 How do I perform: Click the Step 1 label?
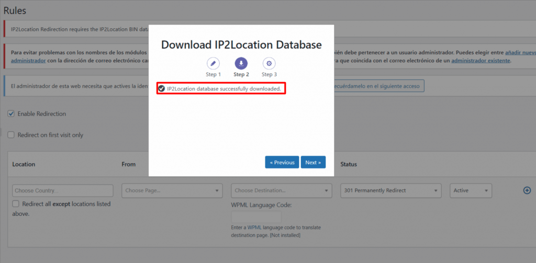click(213, 74)
